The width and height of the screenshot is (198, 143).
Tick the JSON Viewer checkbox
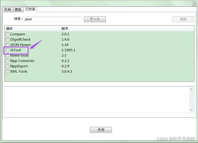[8, 45]
